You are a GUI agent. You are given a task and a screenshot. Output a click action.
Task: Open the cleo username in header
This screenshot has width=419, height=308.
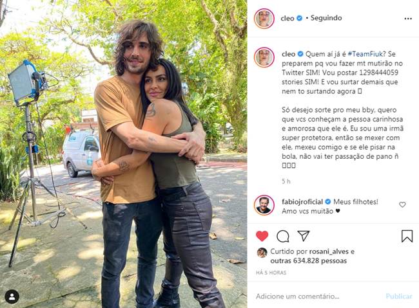[287, 18]
